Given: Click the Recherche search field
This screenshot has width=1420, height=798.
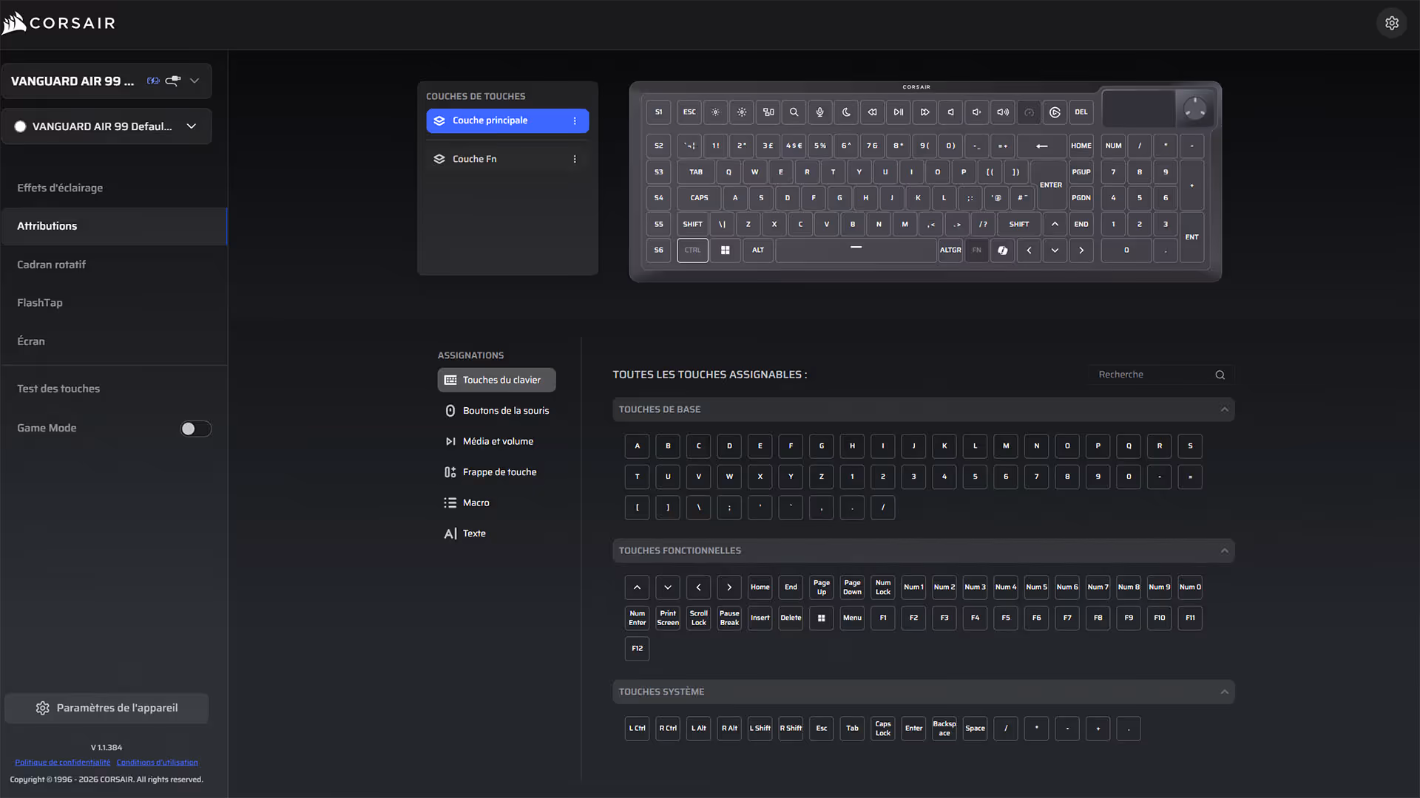Looking at the screenshot, I should 1160,375.
